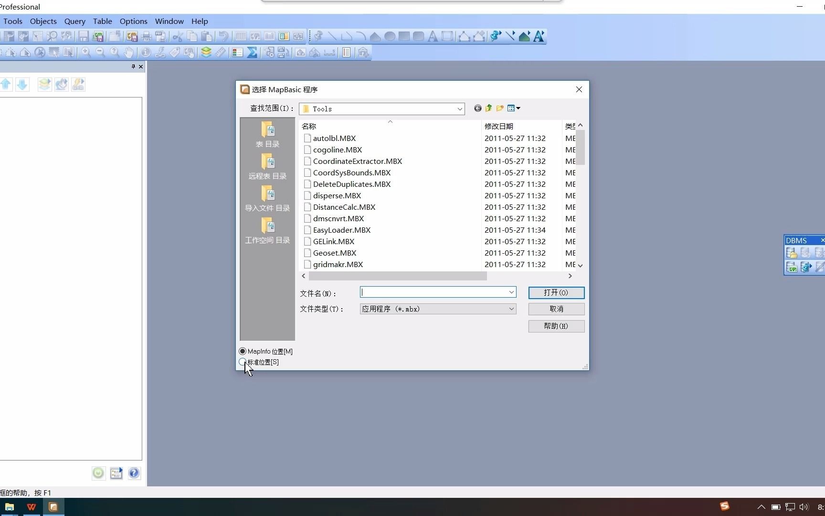The height and width of the screenshot is (516, 825).
Task: Click the Save Workspace toolbar icon
Action: point(98,36)
